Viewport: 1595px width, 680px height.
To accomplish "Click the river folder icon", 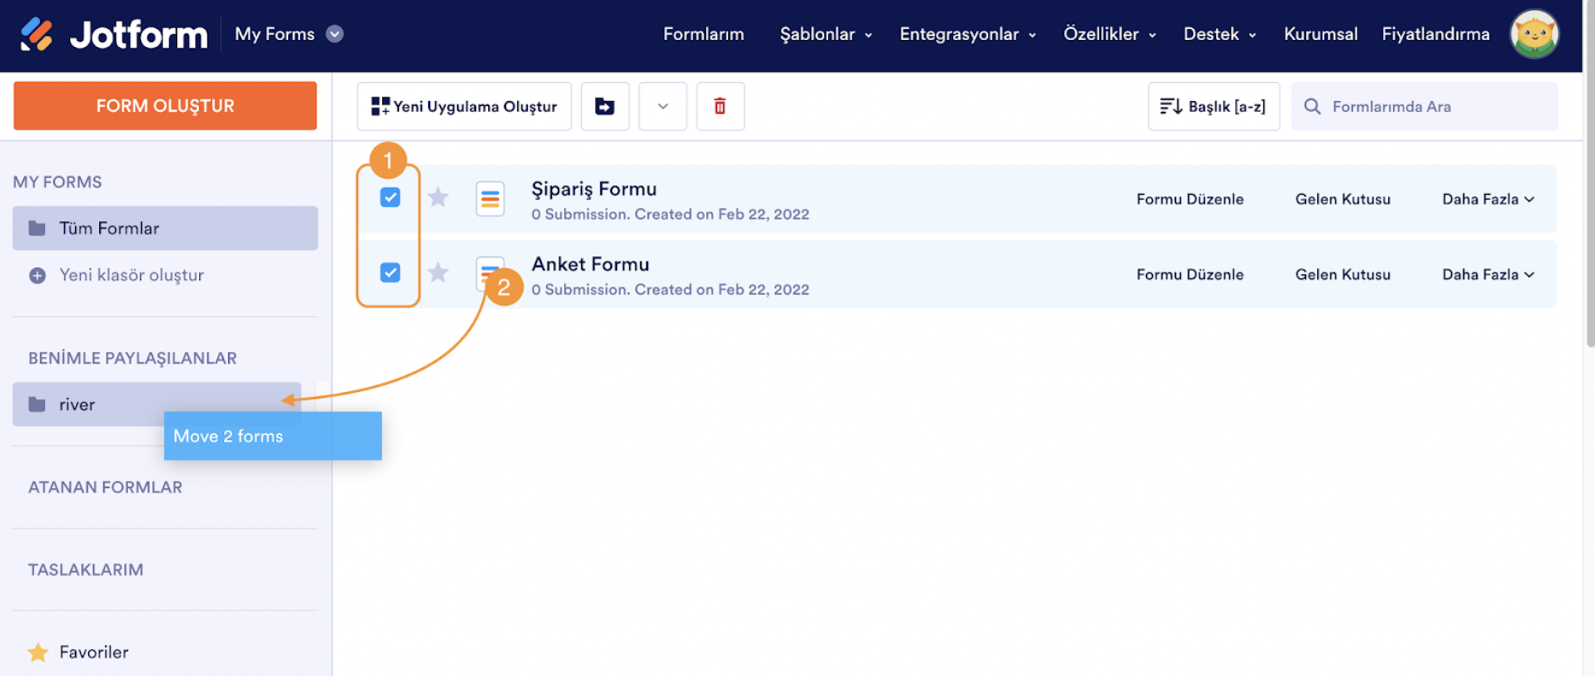I will pyautogui.click(x=38, y=405).
